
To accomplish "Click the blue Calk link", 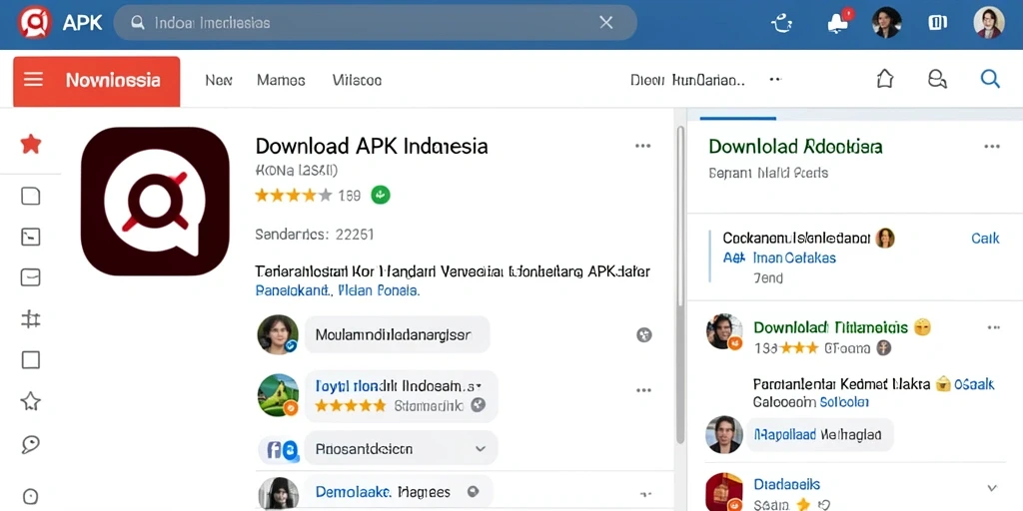I will coord(985,238).
